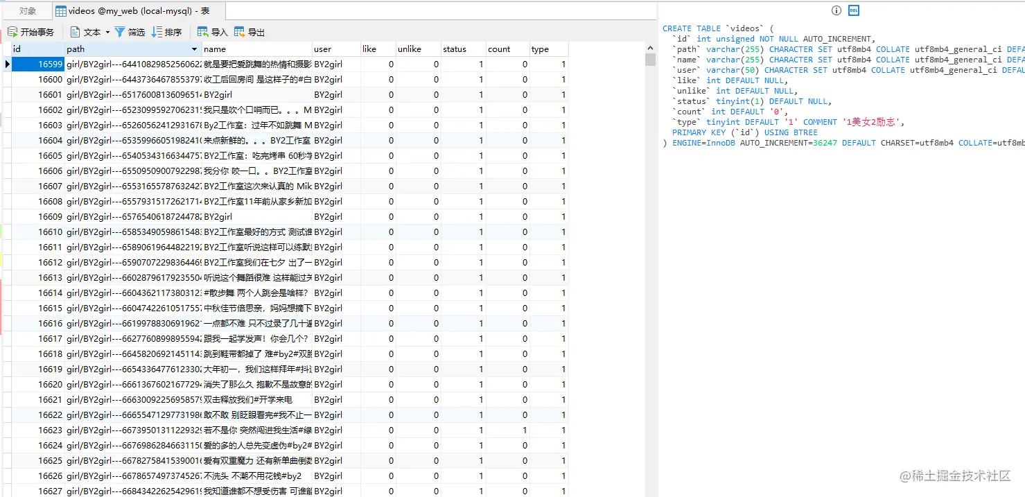Click 'PRIMARY KEY' line in the DDL pane

744,132
